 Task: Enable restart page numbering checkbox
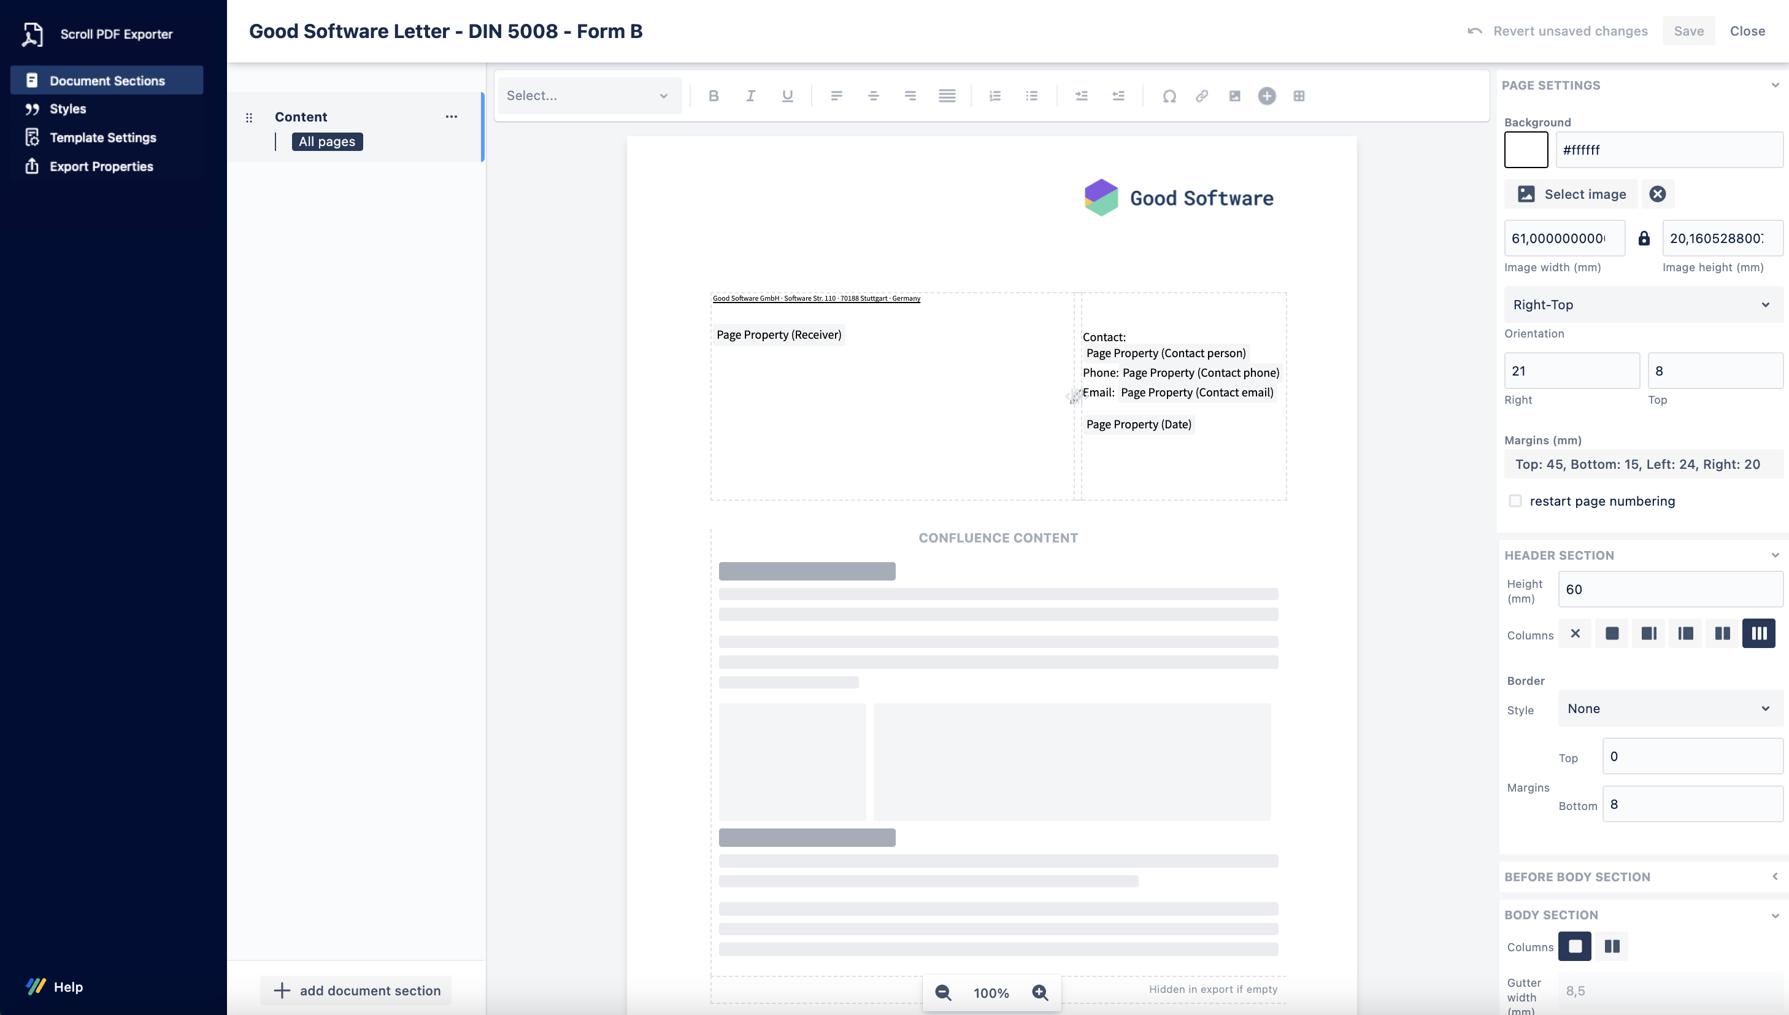pyautogui.click(x=1514, y=501)
